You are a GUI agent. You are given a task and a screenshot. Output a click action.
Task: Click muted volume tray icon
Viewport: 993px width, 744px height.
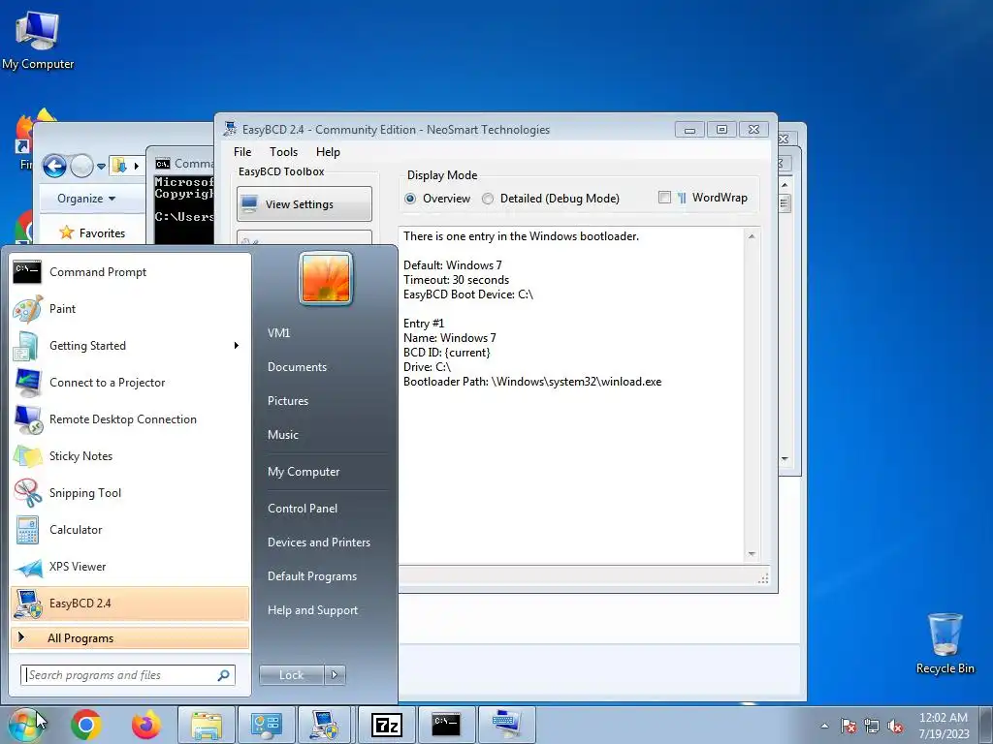pyautogui.click(x=895, y=727)
